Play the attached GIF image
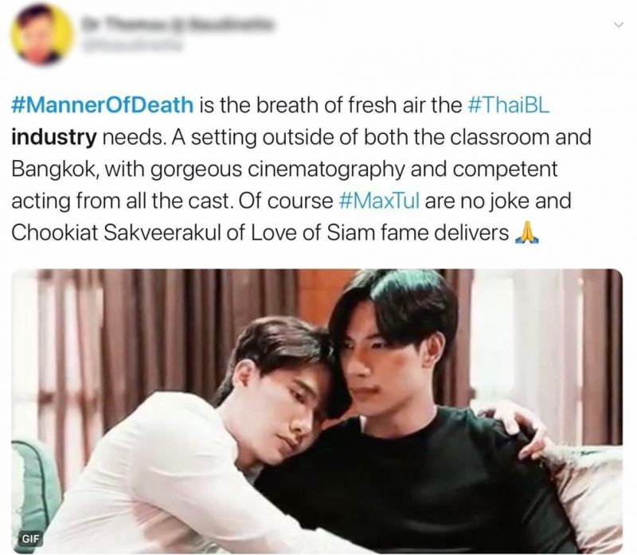Screen dimensions: 637x555 coord(317,411)
